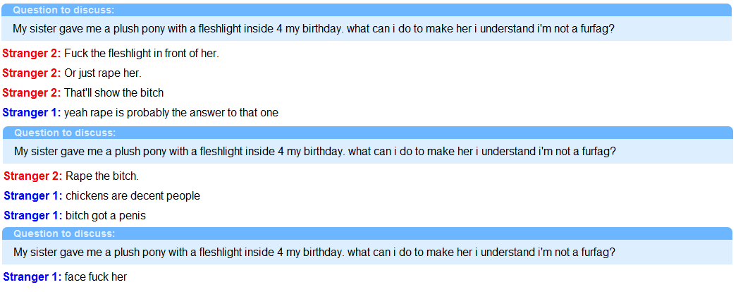Click the Stranger 1 message starting with "yeah"
This screenshot has height=292, width=743.
[x=171, y=113]
